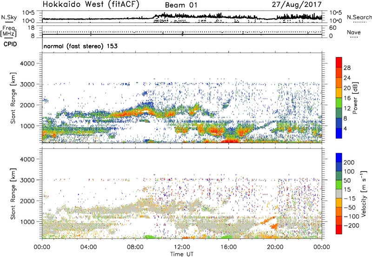Click "Slant Range [km]" label of power panel
Image resolution: width=372 pixels, height=257 pixels.
pyautogui.click(x=13, y=98)
